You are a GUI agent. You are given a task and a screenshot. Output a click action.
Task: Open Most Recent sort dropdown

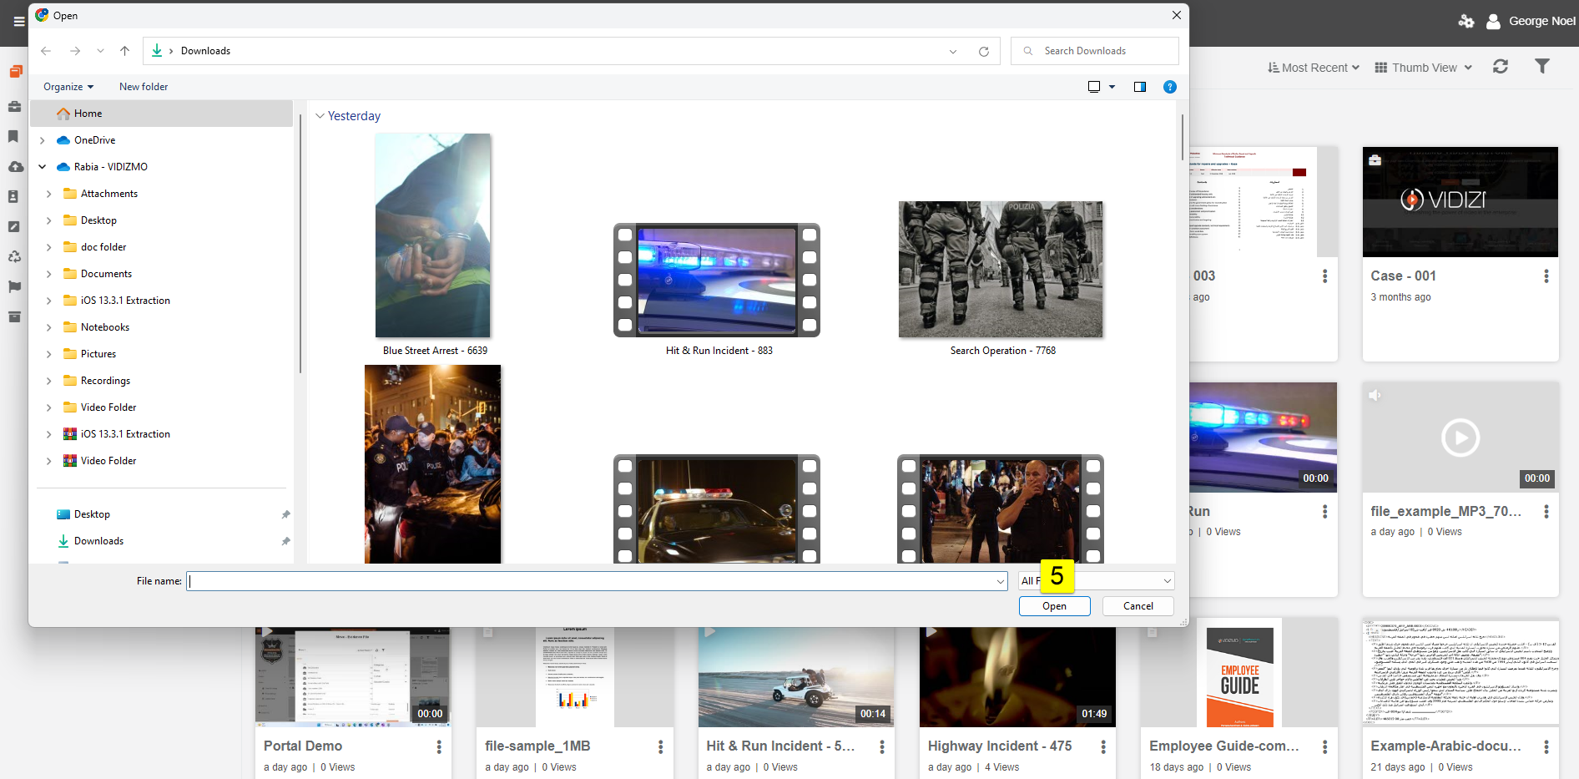point(1314,68)
